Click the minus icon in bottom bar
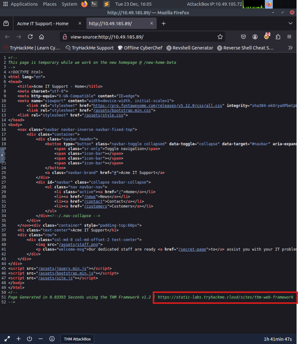 coord(41,339)
